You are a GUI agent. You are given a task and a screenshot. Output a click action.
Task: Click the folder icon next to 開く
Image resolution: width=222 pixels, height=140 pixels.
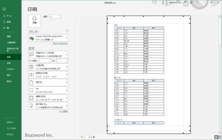click(4, 28)
